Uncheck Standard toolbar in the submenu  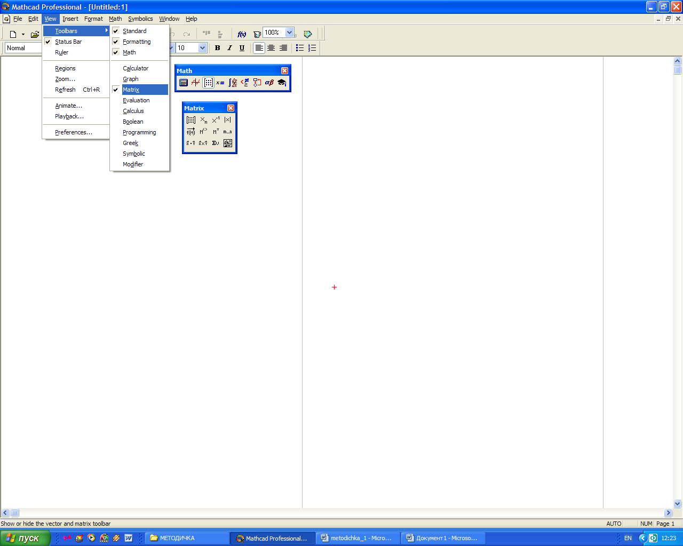pyautogui.click(x=140, y=31)
